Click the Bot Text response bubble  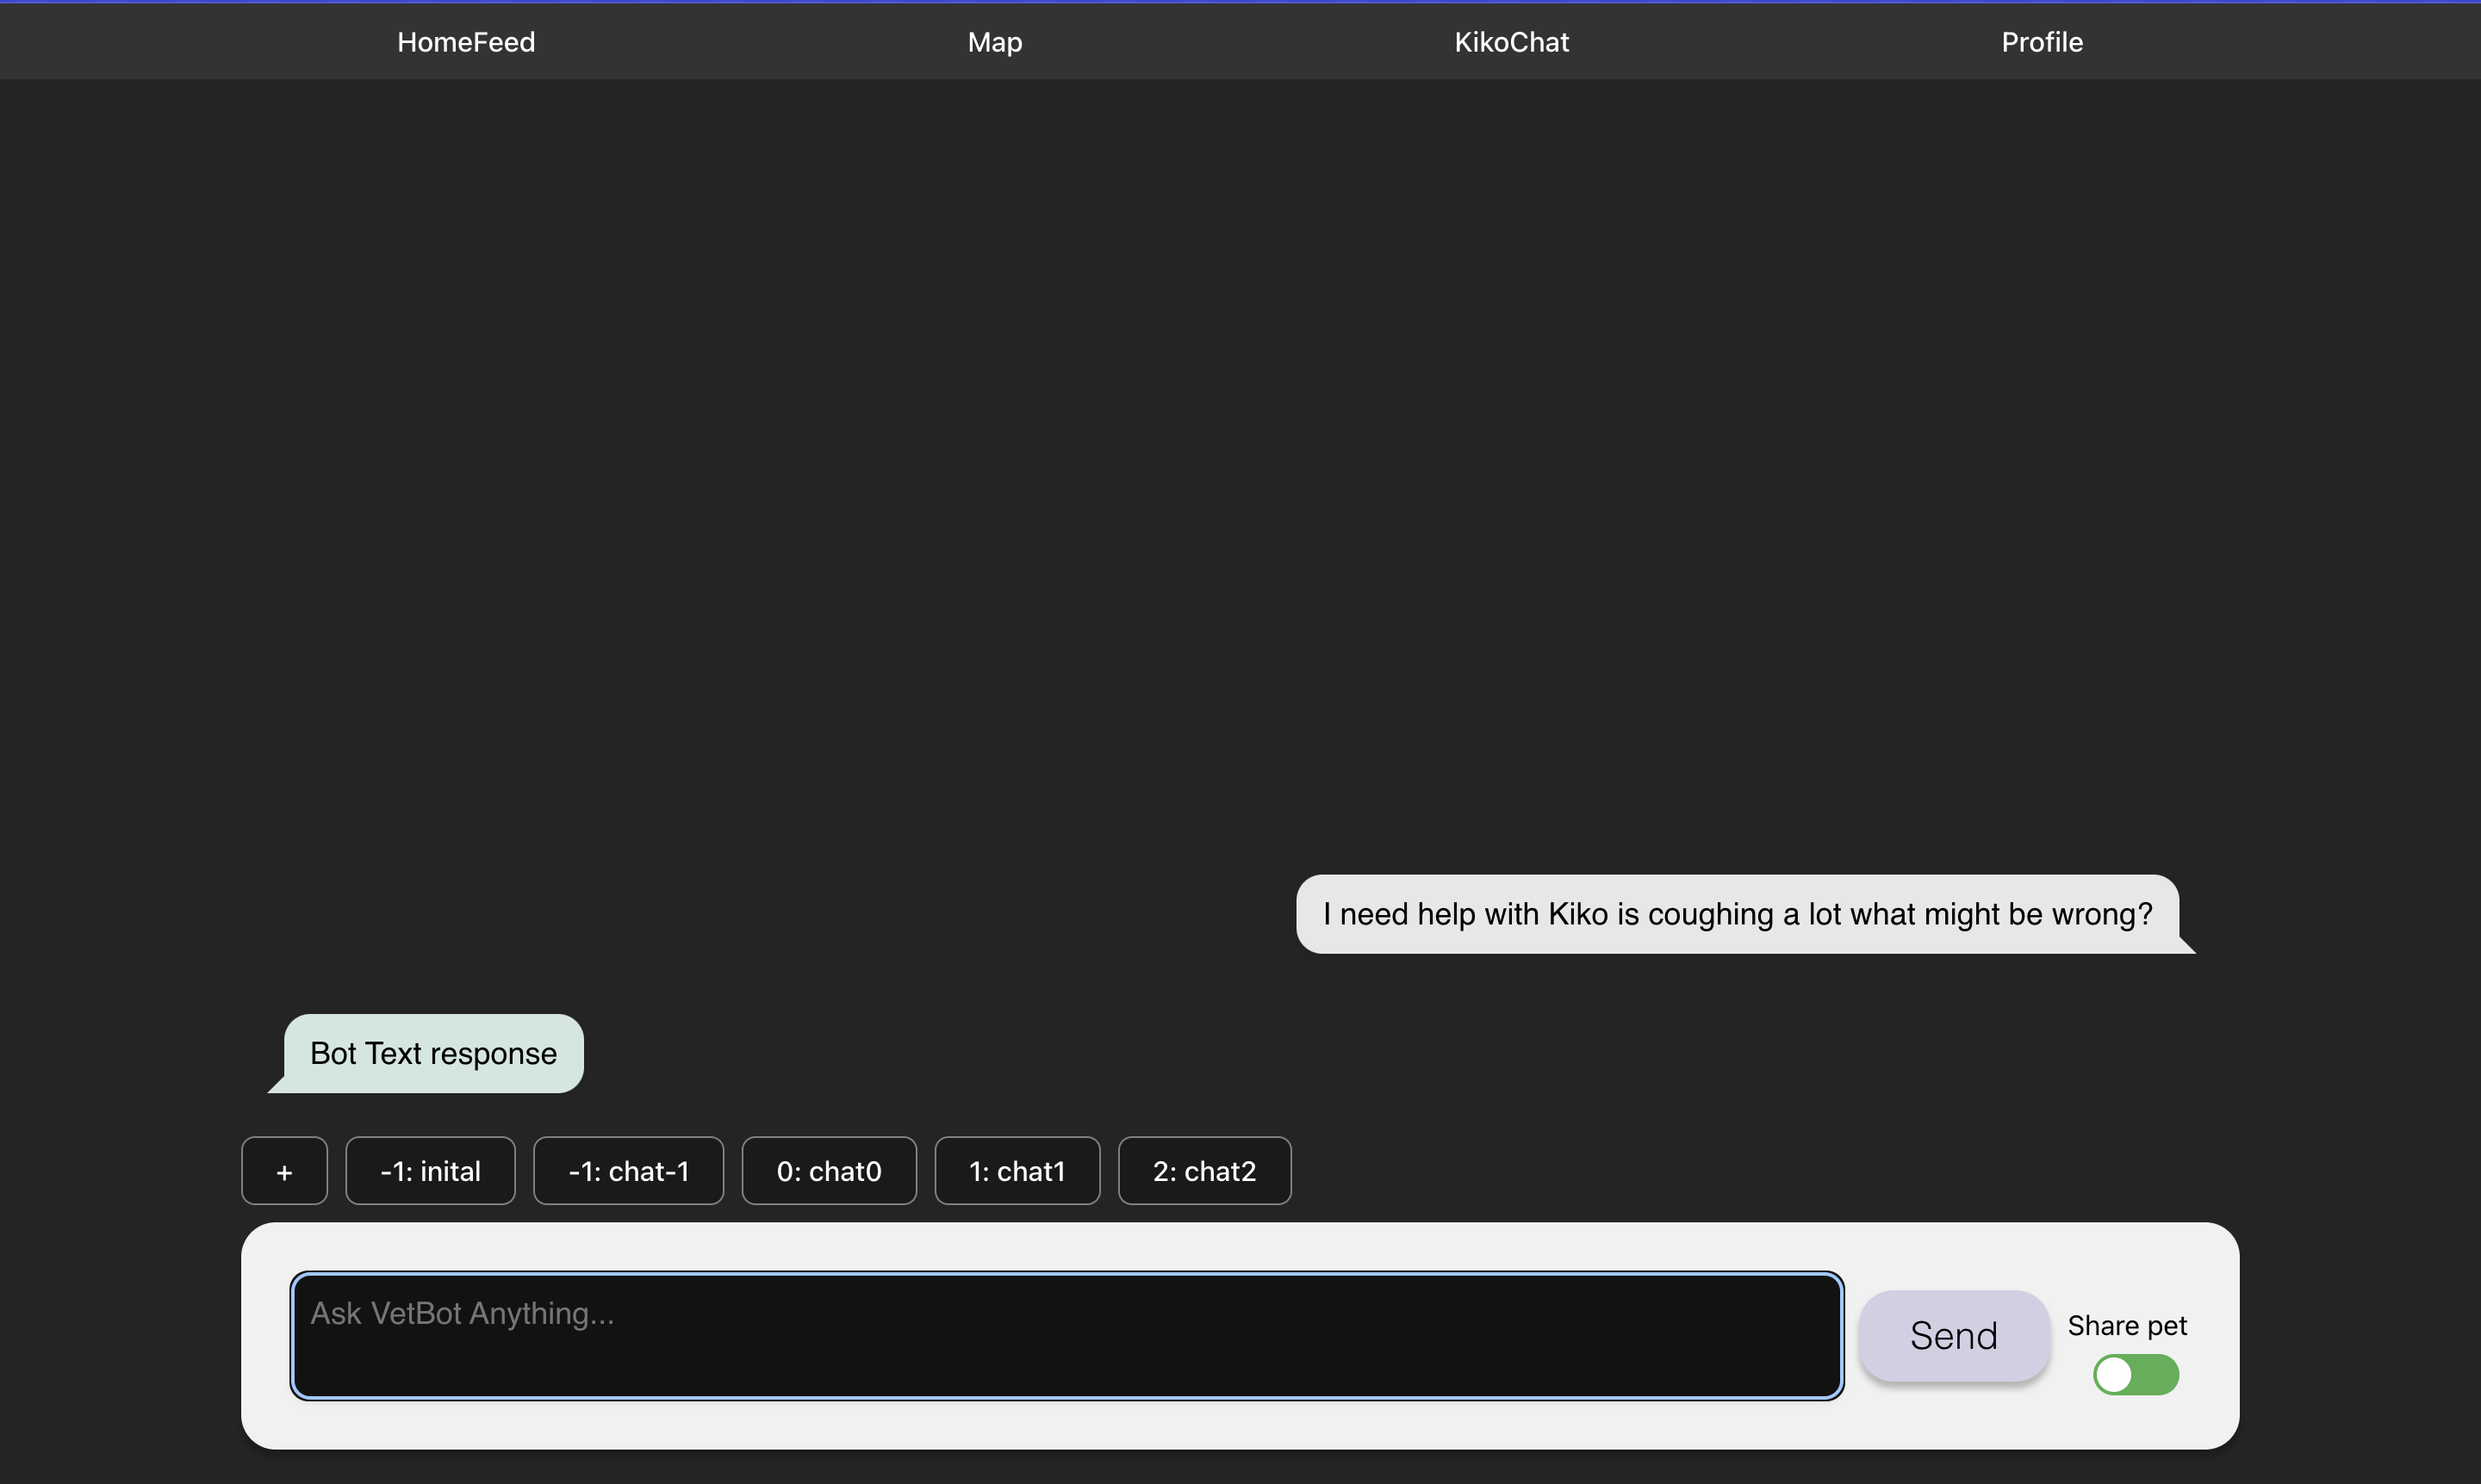[433, 1053]
